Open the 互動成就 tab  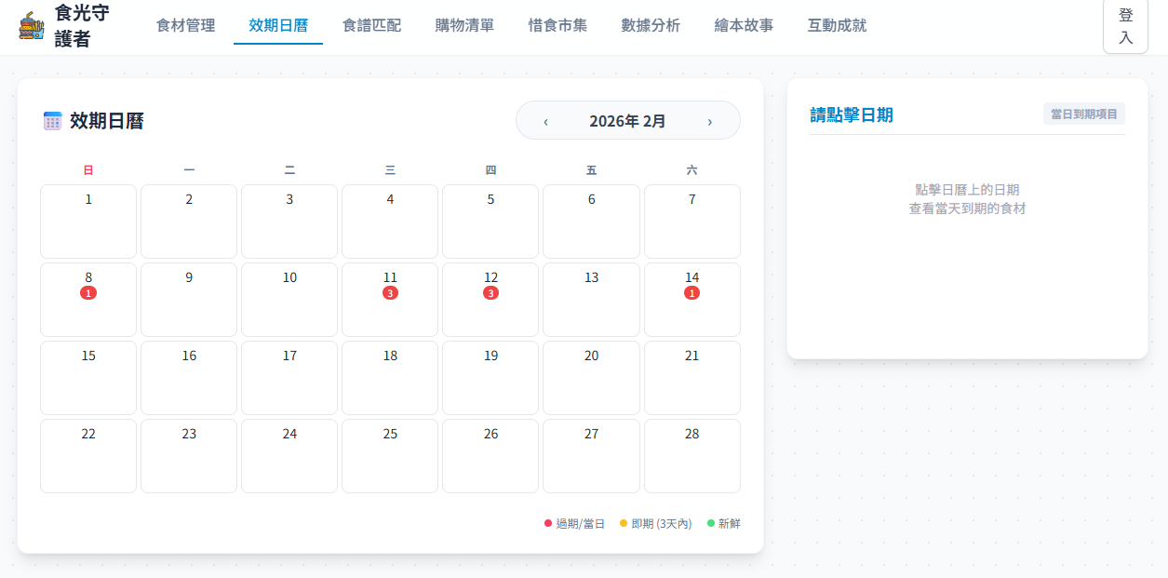pos(837,25)
